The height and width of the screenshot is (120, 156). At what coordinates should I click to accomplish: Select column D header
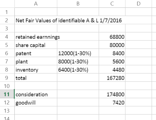[x=139, y=4]
